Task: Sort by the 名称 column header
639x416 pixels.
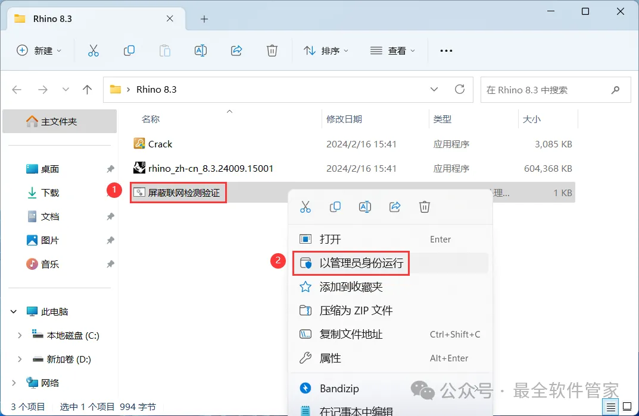Action: [151, 119]
